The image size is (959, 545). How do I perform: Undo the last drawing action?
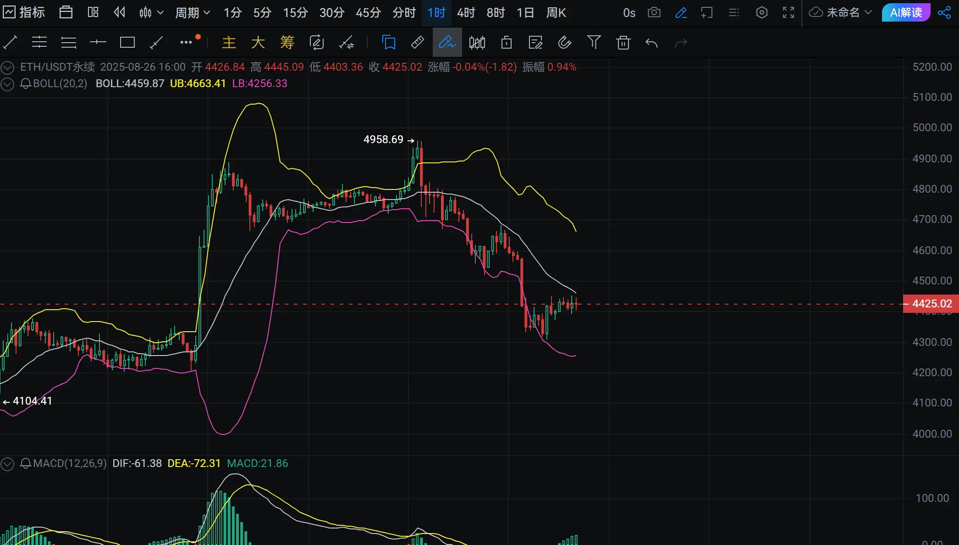pyautogui.click(x=652, y=43)
